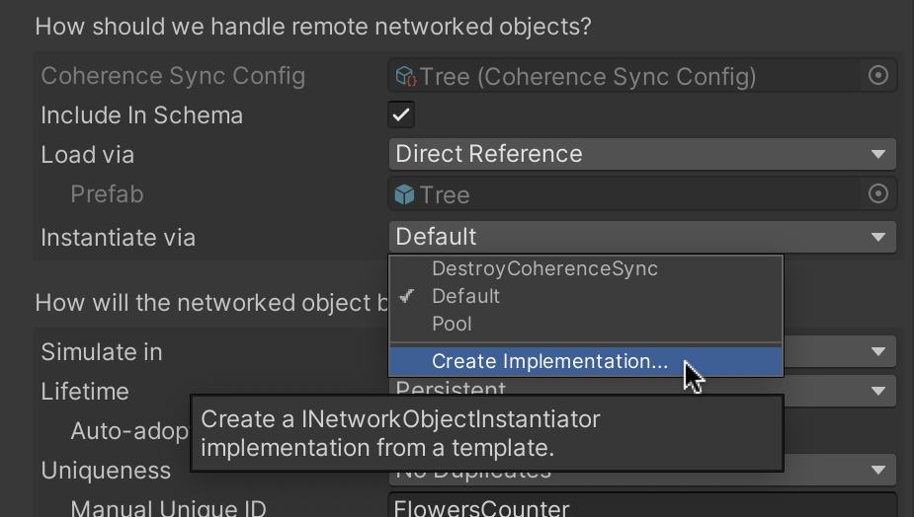The width and height of the screenshot is (914, 517).
Task: Uncheck the Include In Schema checkbox
Action: point(401,115)
